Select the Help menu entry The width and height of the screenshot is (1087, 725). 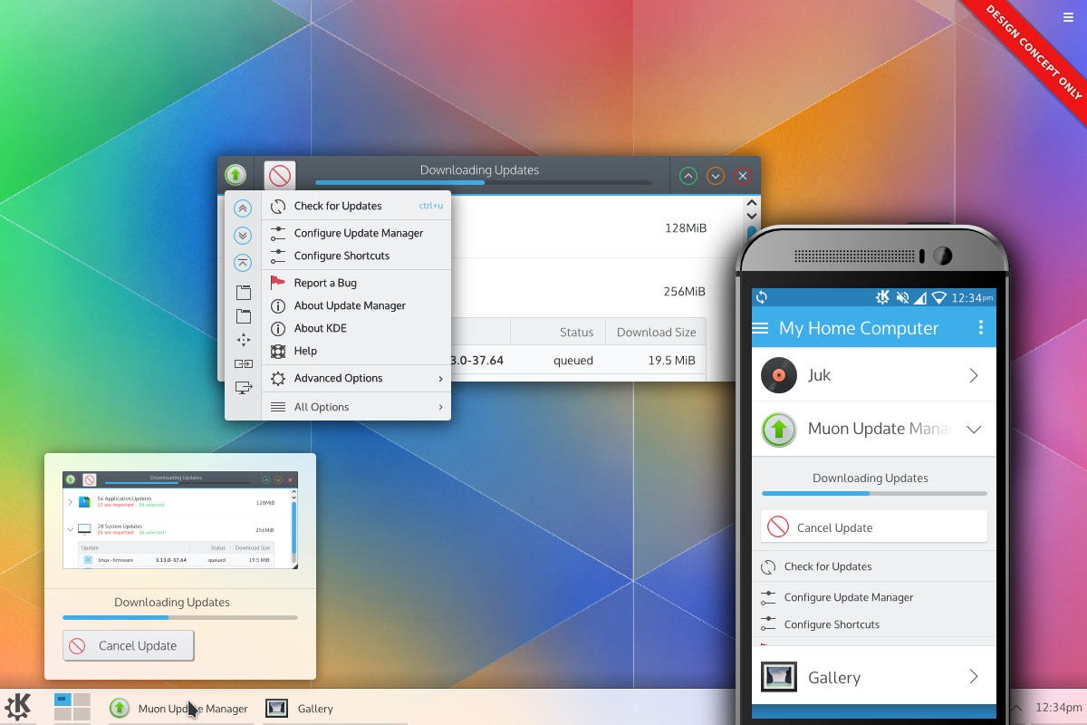pos(356,351)
